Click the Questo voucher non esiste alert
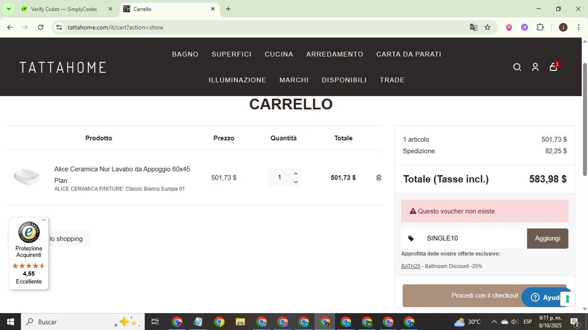Image resolution: width=588 pixels, height=330 pixels. pyautogui.click(x=485, y=211)
